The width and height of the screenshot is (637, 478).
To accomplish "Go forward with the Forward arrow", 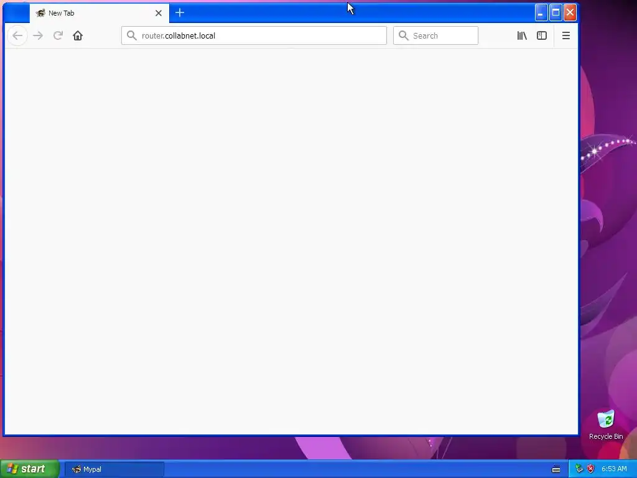I will [x=38, y=35].
